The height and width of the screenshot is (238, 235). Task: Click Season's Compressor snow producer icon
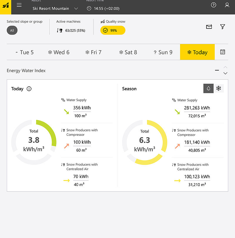tap(174, 130)
